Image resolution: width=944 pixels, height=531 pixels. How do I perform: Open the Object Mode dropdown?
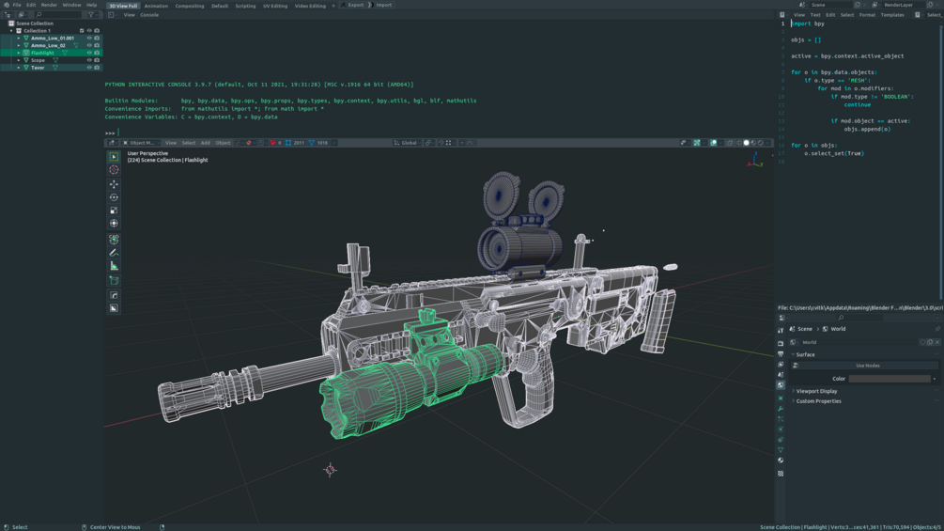141,143
